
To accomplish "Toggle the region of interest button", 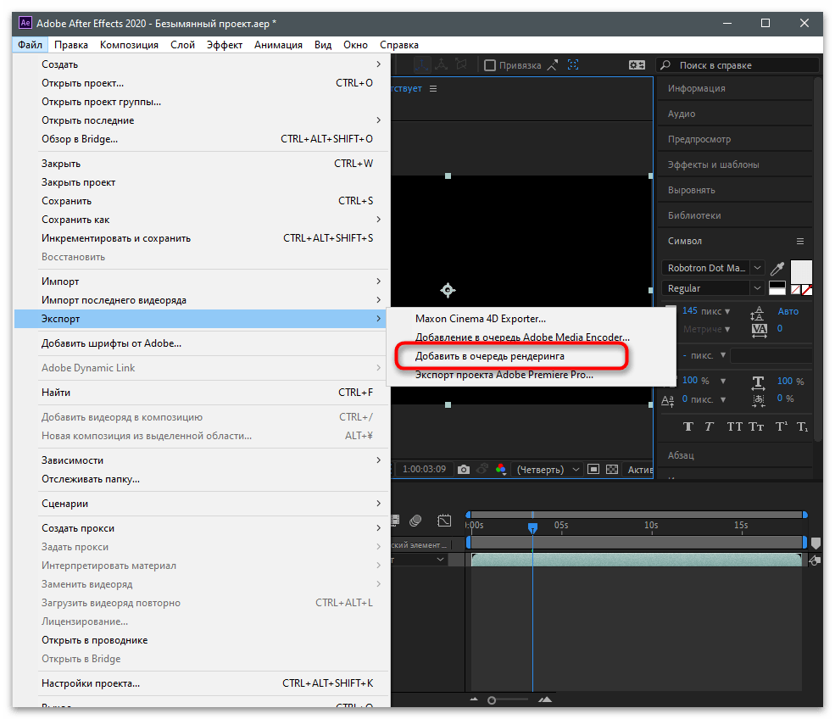I will pos(593,470).
